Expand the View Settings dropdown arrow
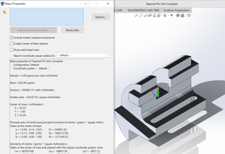Viewport: 225px width, 154px height. (x=192, y=15)
